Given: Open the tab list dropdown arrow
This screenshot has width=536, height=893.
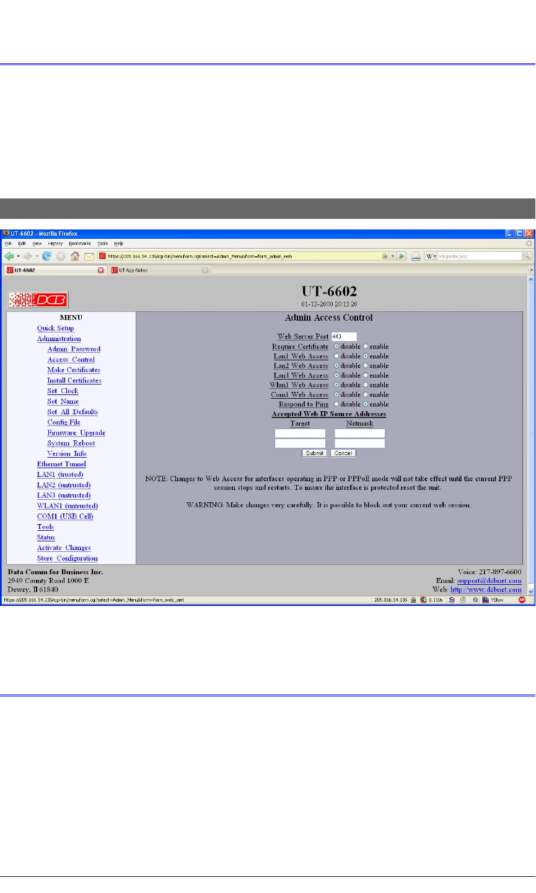Looking at the screenshot, I should (x=530, y=270).
